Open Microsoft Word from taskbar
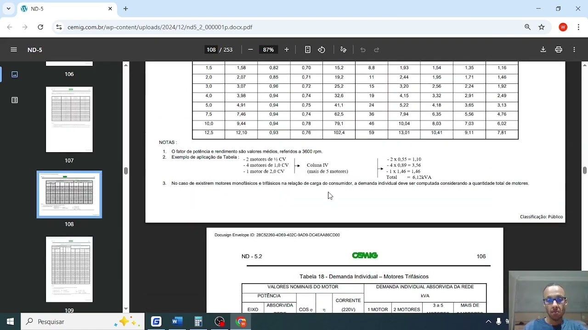Viewport: 588px width, 330px height. [176, 321]
